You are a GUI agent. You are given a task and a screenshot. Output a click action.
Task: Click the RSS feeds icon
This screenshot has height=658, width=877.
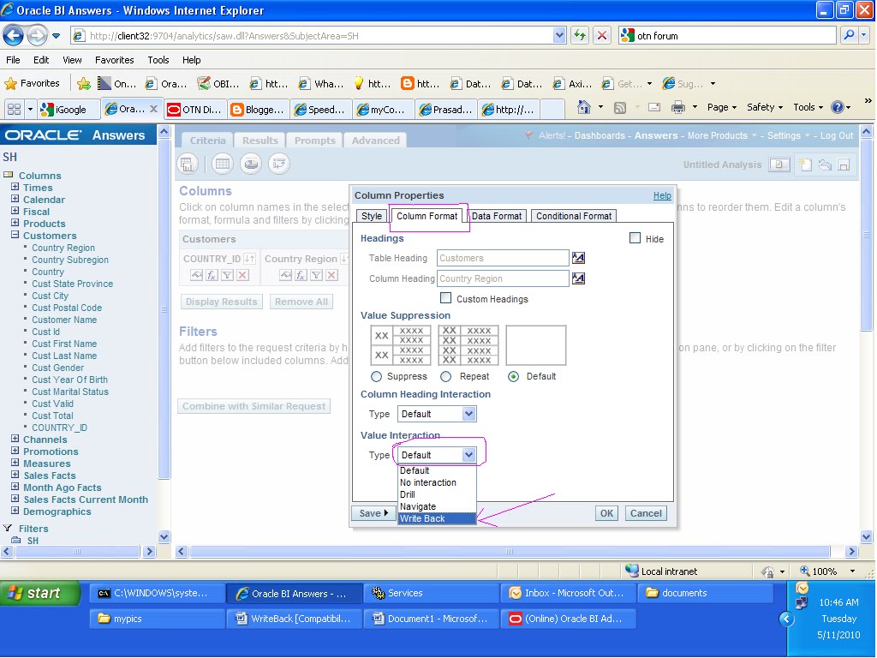pos(620,107)
